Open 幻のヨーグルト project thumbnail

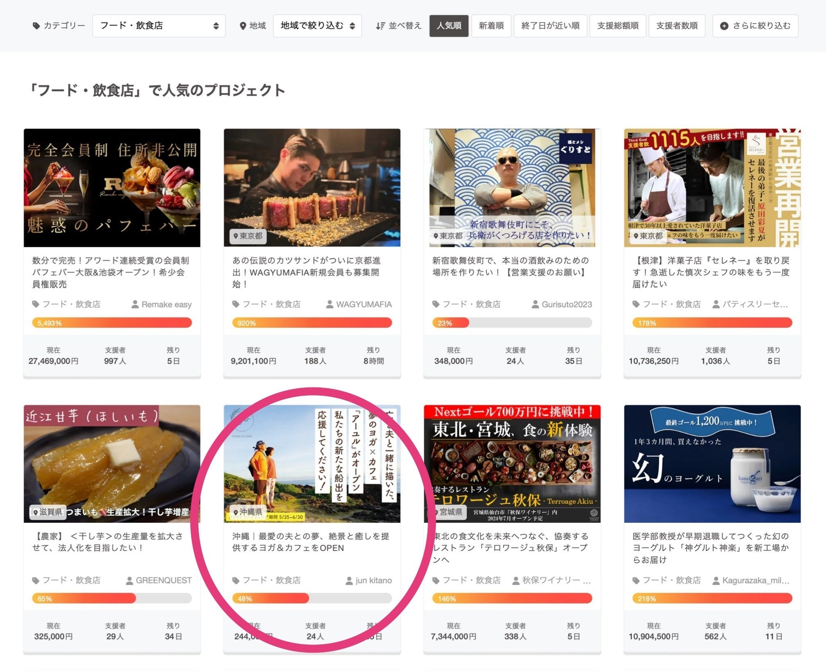tap(712, 464)
